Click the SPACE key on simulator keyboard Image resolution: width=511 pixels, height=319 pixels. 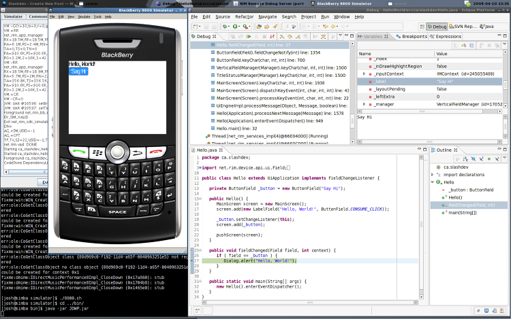click(x=117, y=212)
